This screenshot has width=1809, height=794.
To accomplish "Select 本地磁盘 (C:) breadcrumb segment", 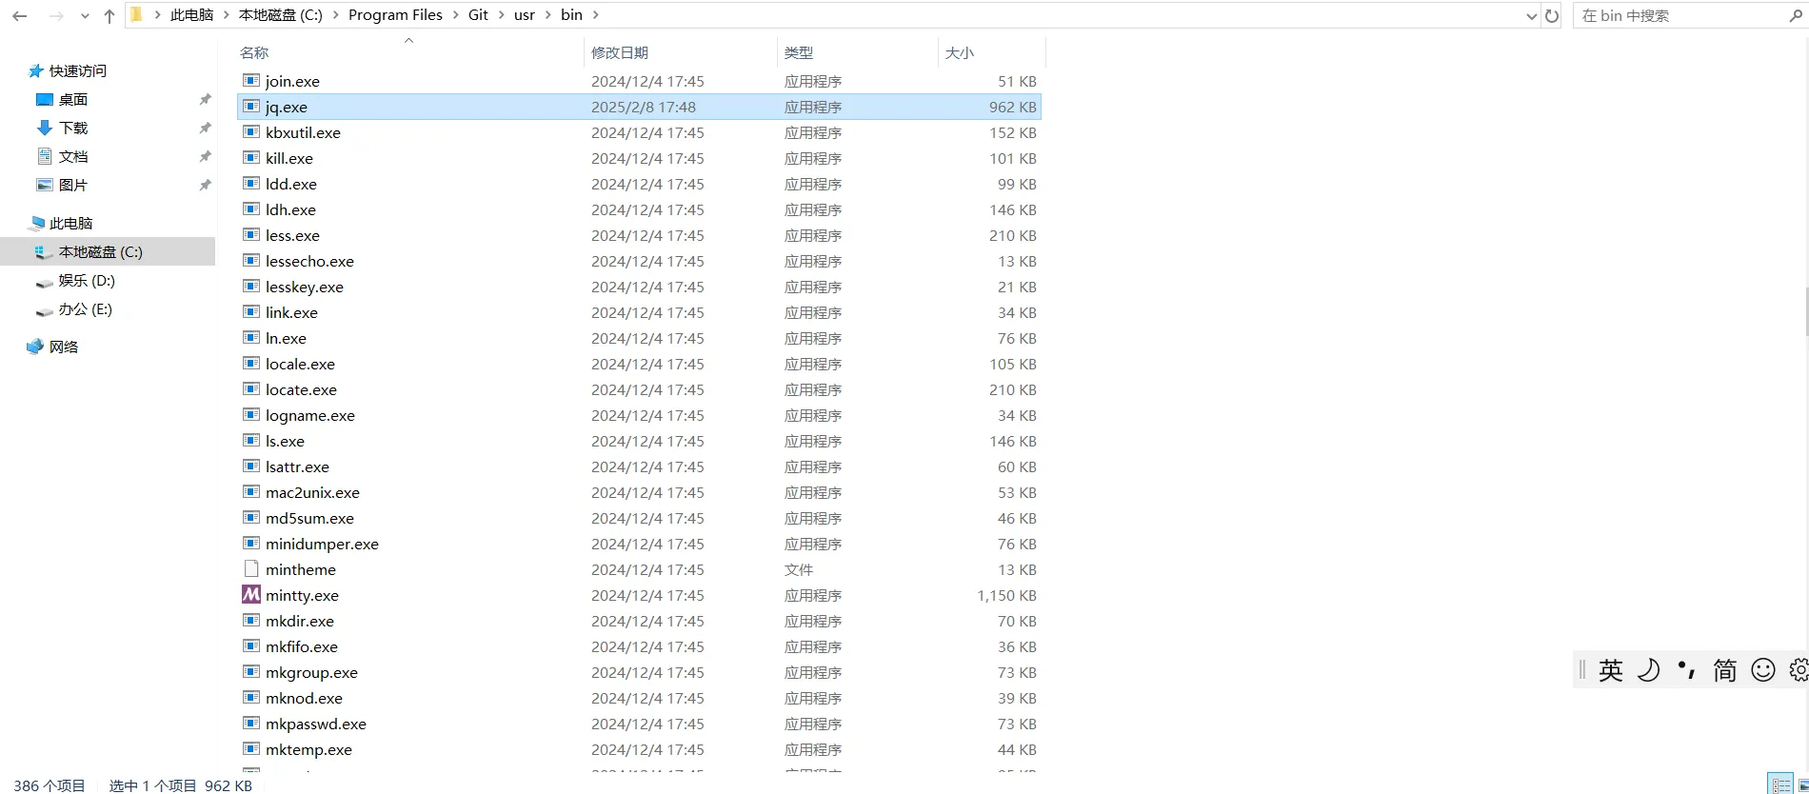I will tap(281, 15).
